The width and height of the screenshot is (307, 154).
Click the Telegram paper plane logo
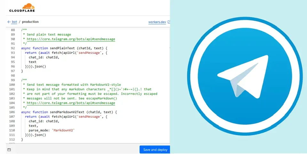point(245,76)
